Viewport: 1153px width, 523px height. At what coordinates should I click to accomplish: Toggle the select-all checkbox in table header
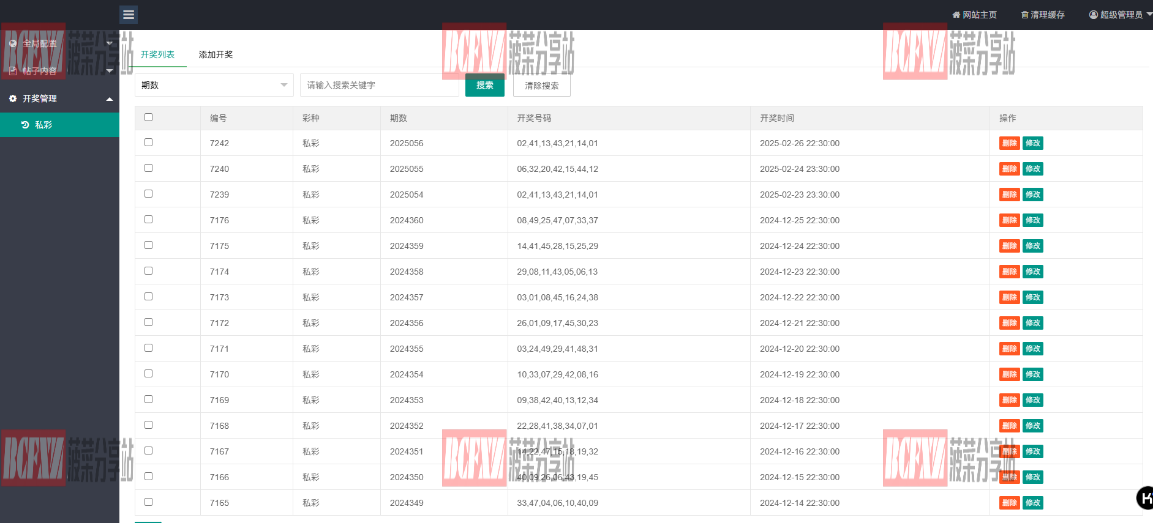[148, 117]
